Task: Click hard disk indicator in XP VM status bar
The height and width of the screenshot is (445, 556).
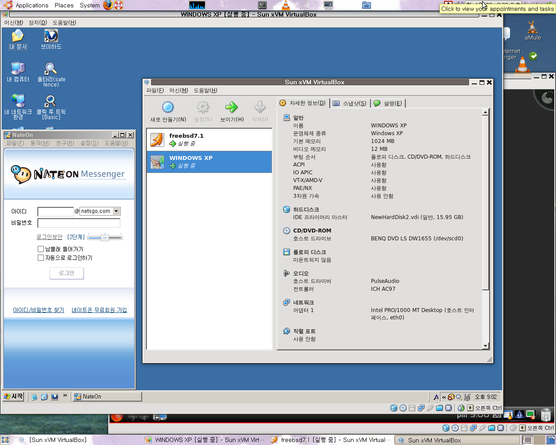Action: [x=394, y=408]
